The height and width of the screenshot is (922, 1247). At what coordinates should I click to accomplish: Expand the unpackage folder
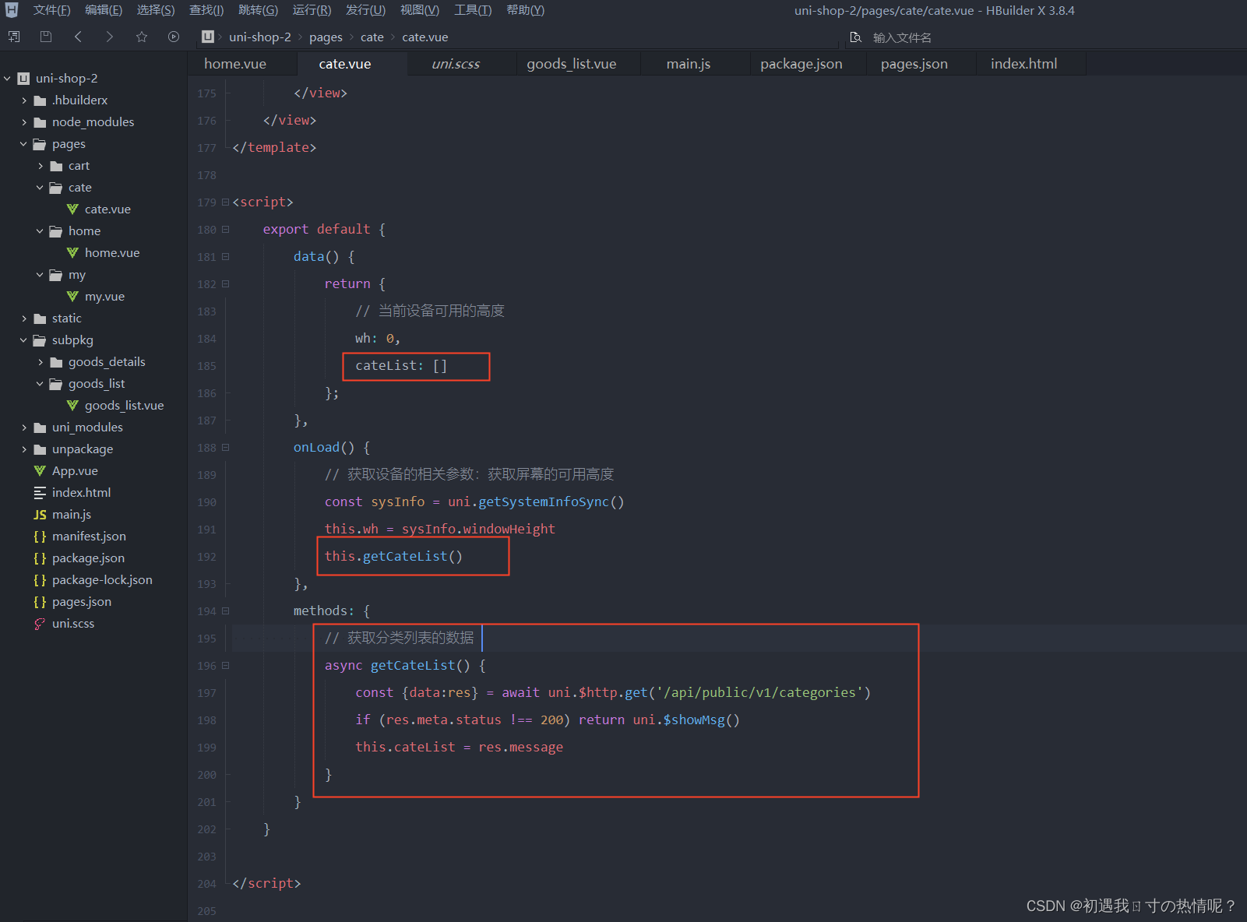(x=23, y=449)
